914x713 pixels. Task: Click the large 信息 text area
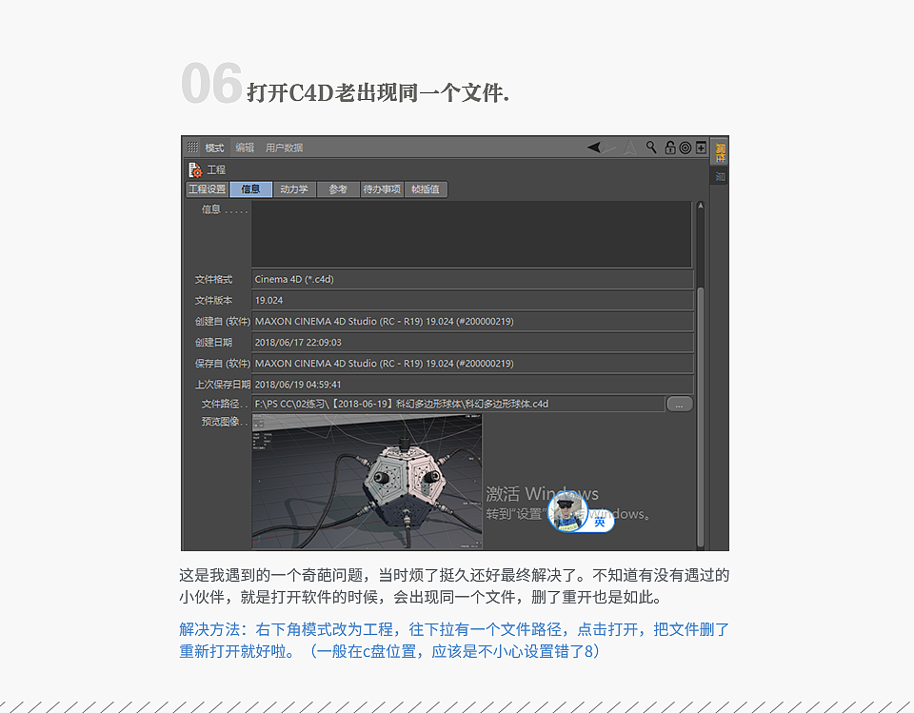(x=471, y=234)
